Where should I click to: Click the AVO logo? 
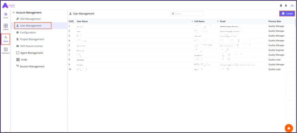tap(9, 5)
